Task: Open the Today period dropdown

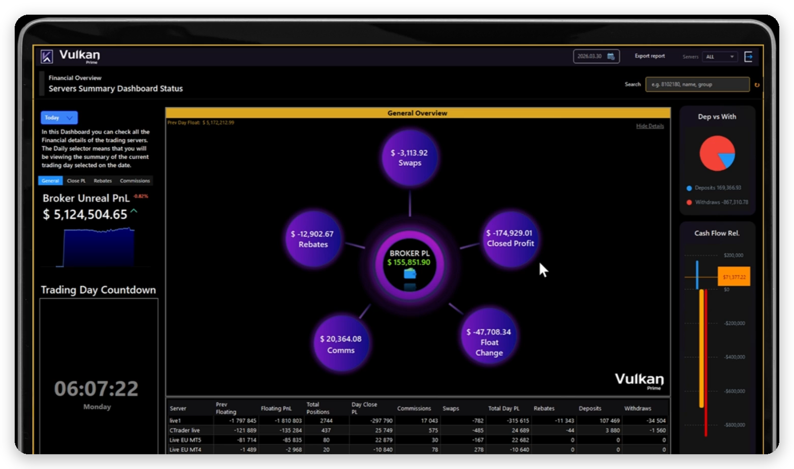Action: point(59,117)
